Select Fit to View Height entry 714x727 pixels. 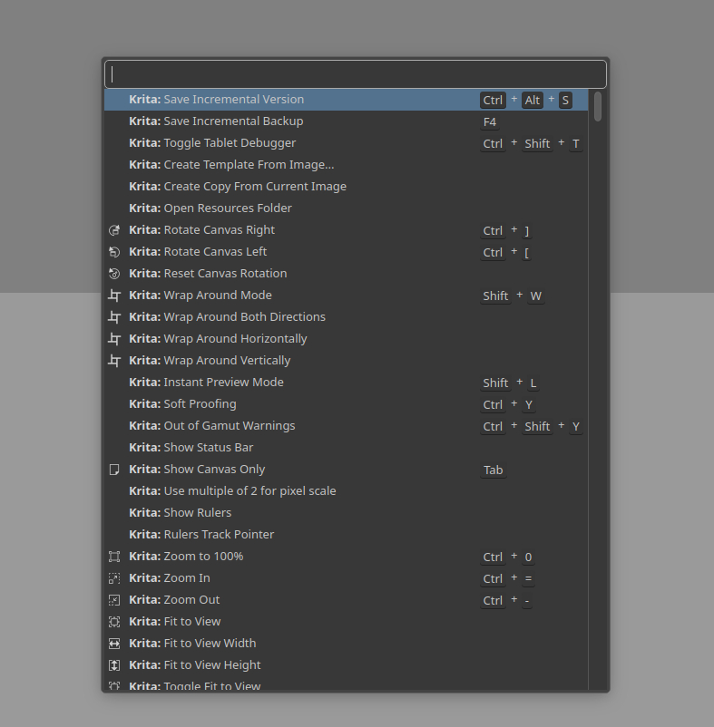(211, 665)
